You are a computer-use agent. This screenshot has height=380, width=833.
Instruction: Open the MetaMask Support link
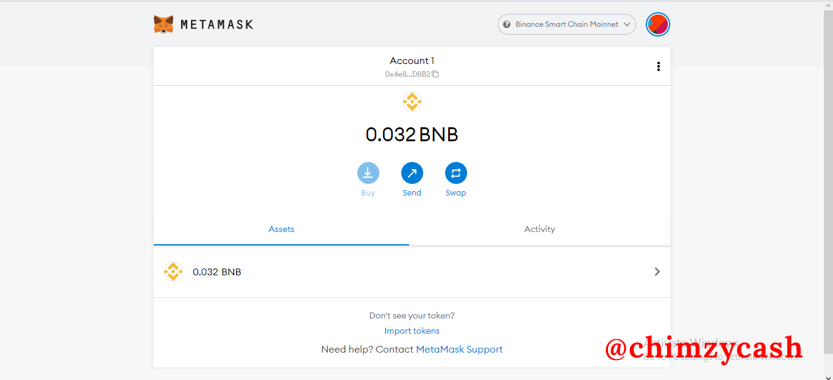coord(459,350)
